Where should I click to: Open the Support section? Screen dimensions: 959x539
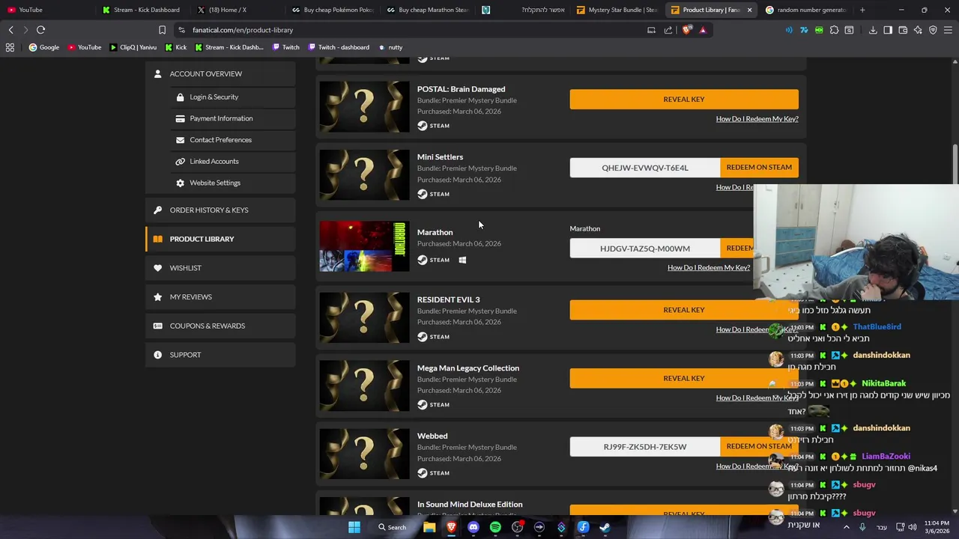[220, 355]
